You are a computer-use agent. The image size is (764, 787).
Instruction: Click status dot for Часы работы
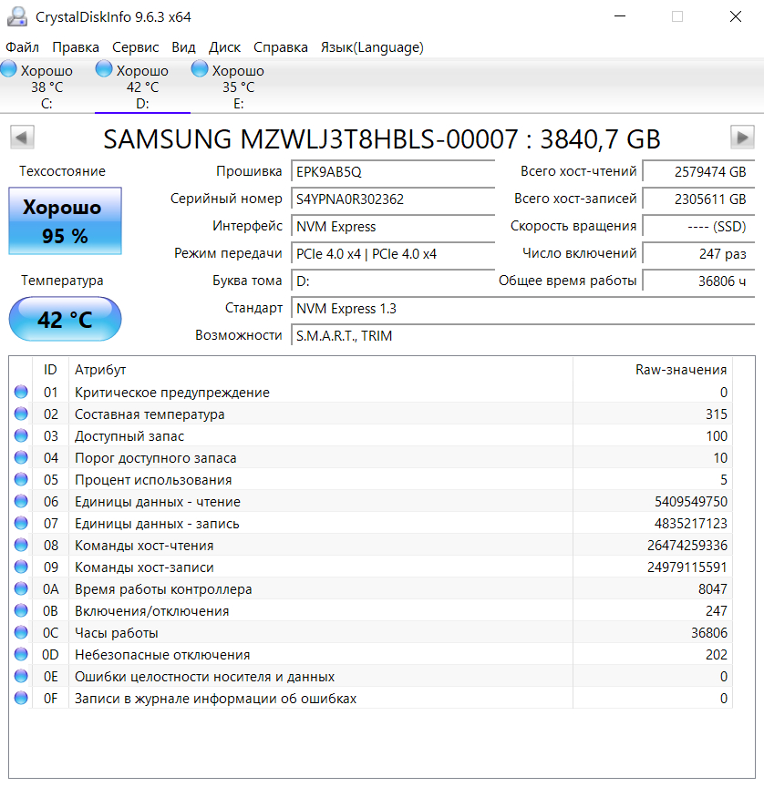click(x=21, y=632)
